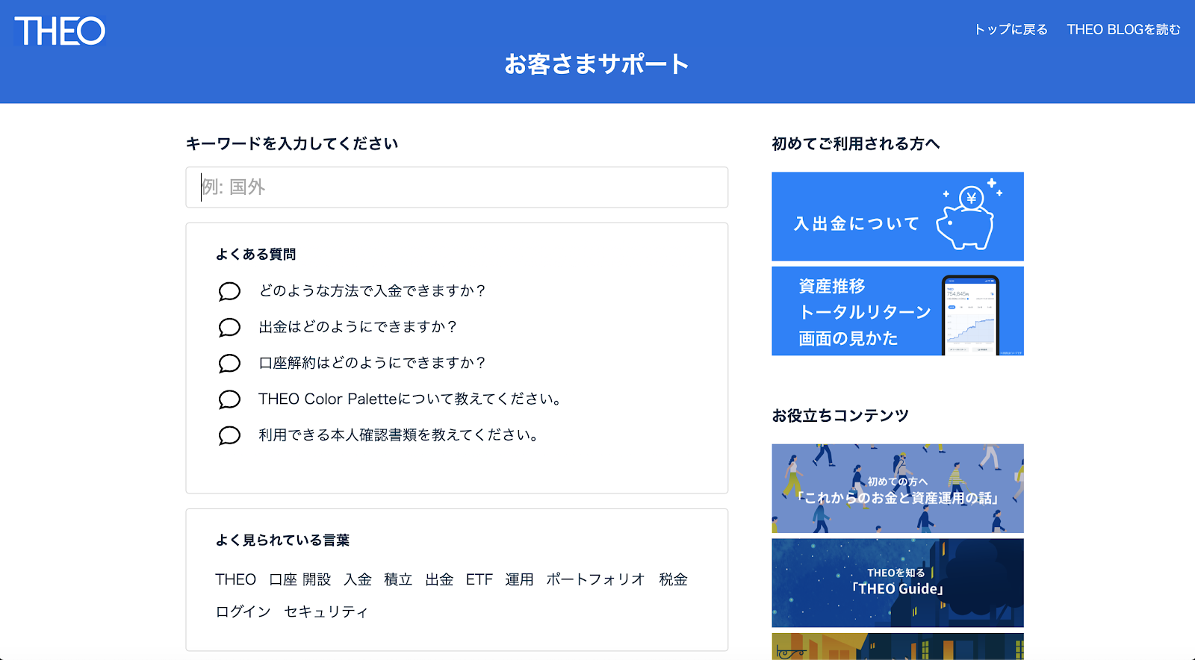
Task: Select the ログイン keyword tag
Action: point(243,611)
